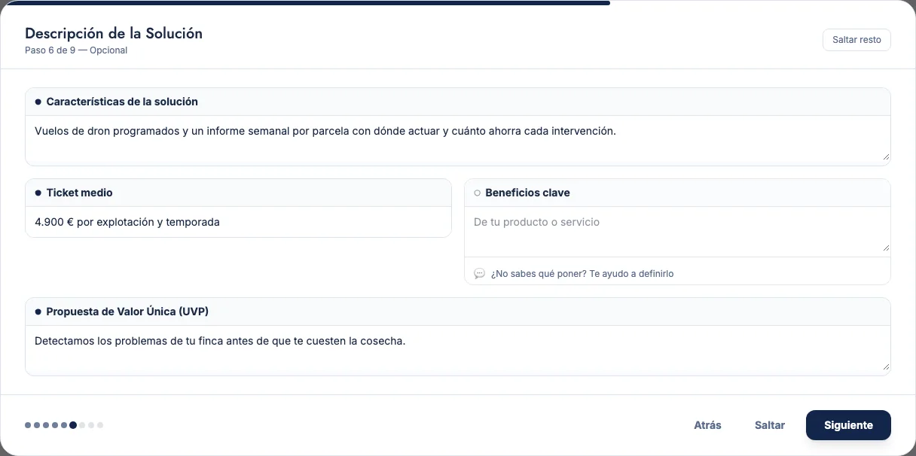This screenshot has width=916, height=456.
Task: Click the first step dot in pagination
Action: [x=28, y=425]
